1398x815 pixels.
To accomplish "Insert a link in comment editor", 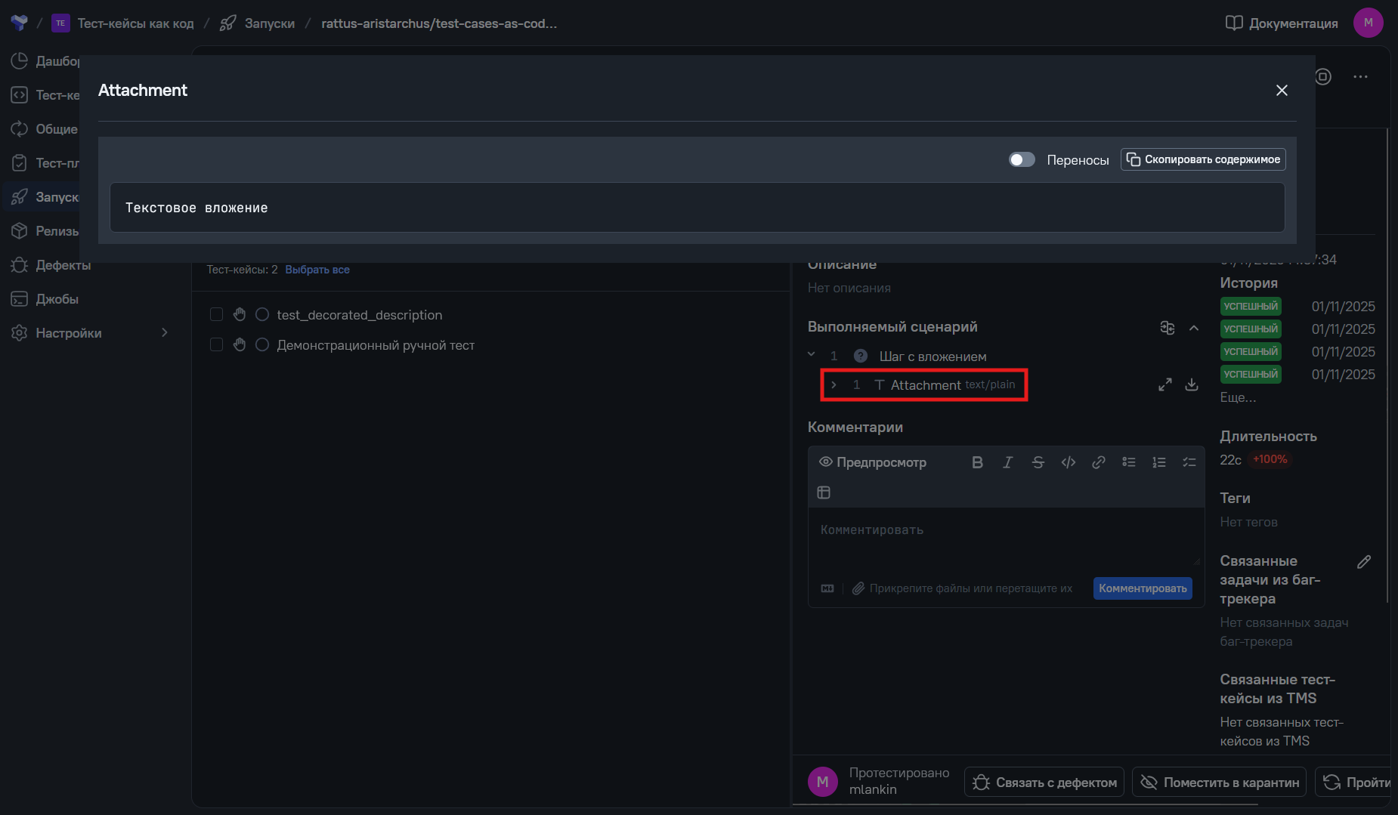I will point(1098,462).
